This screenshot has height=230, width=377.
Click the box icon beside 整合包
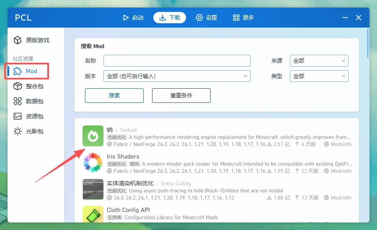pos(18,86)
